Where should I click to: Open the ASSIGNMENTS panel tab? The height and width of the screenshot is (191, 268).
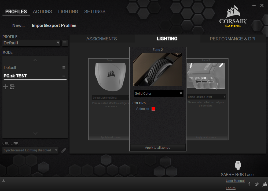[x=101, y=39]
